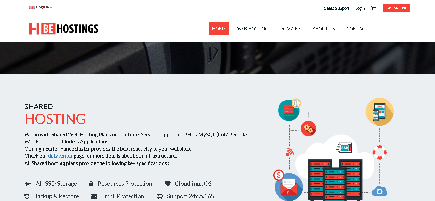Click the BE Hostings logo

64,29
